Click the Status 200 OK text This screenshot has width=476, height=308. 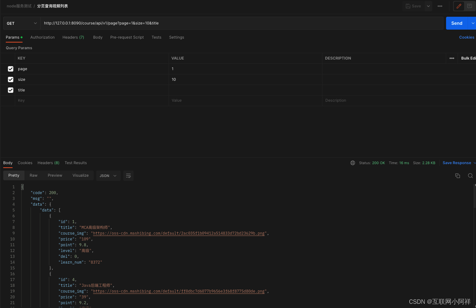(372, 163)
